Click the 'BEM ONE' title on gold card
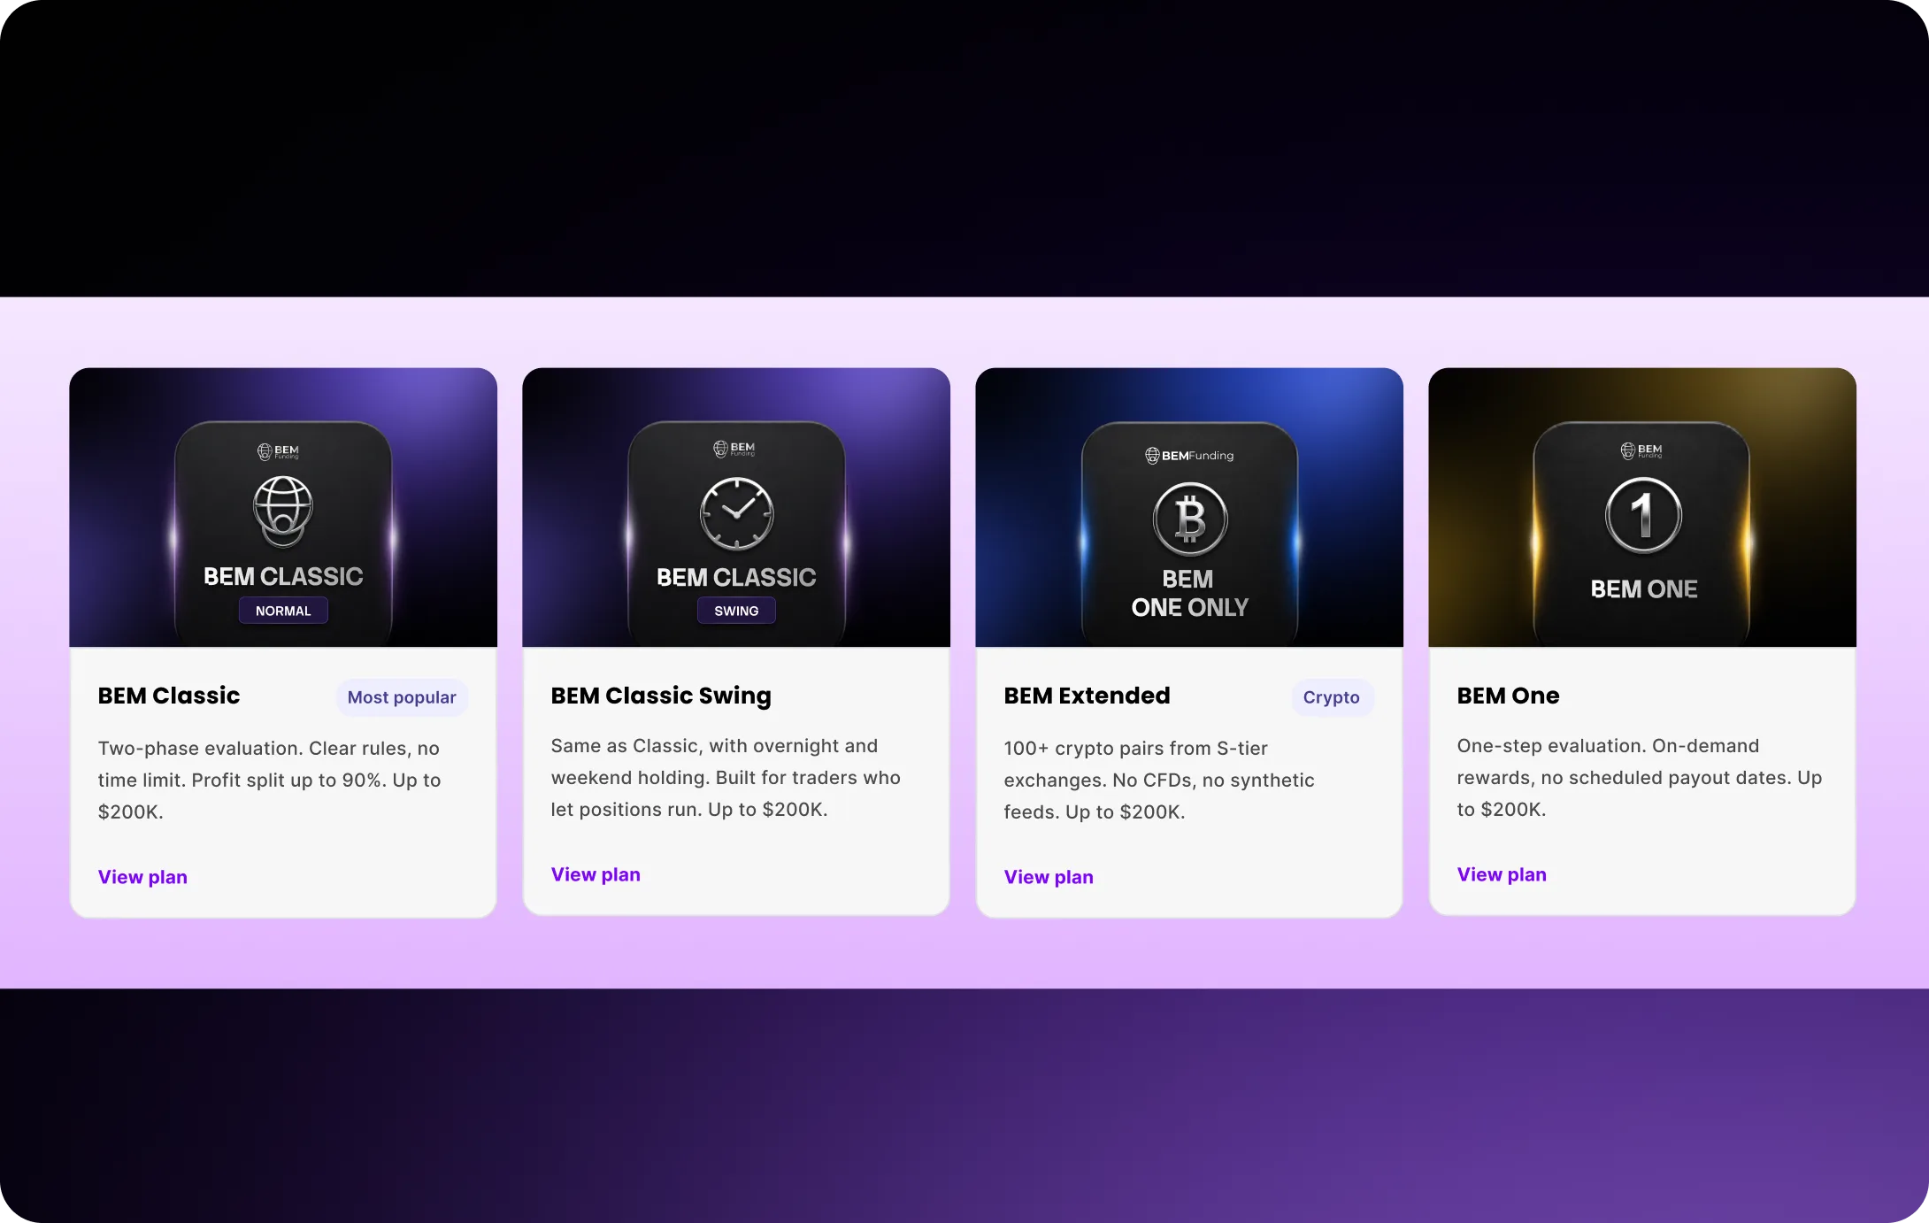This screenshot has height=1223, width=1929. coord(1643,589)
